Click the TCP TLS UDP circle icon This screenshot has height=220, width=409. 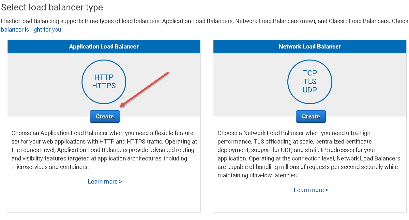pyautogui.click(x=310, y=81)
